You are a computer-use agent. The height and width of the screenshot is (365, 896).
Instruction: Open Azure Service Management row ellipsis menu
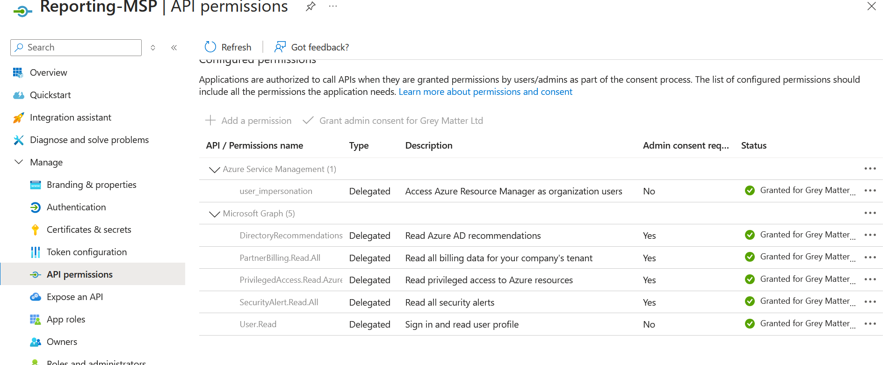pyautogui.click(x=870, y=168)
